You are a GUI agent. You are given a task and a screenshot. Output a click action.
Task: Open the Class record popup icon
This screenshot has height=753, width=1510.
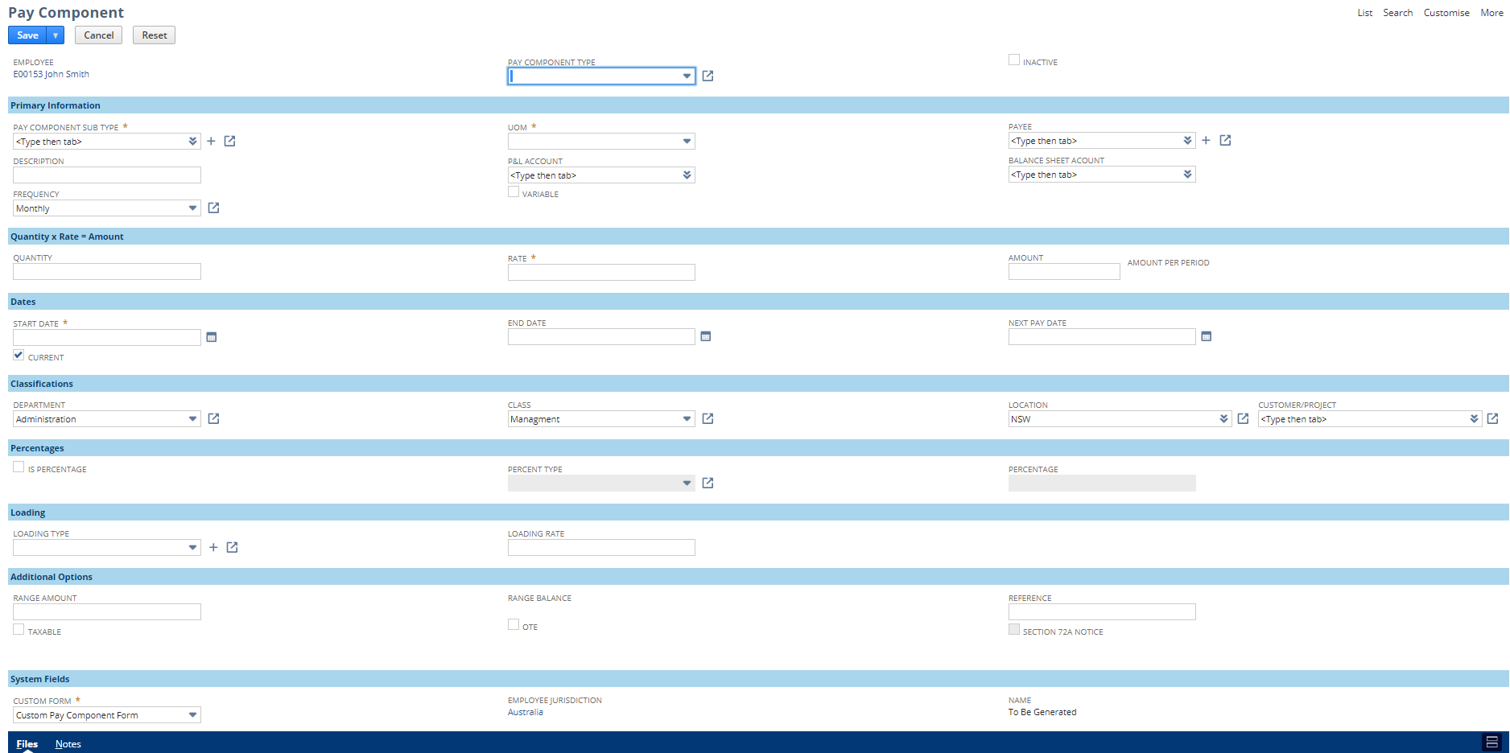708,418
